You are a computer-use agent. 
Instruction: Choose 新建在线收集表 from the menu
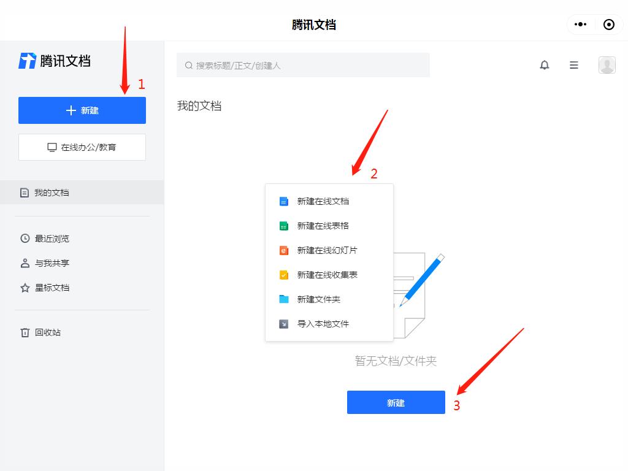tap(329, 275)
